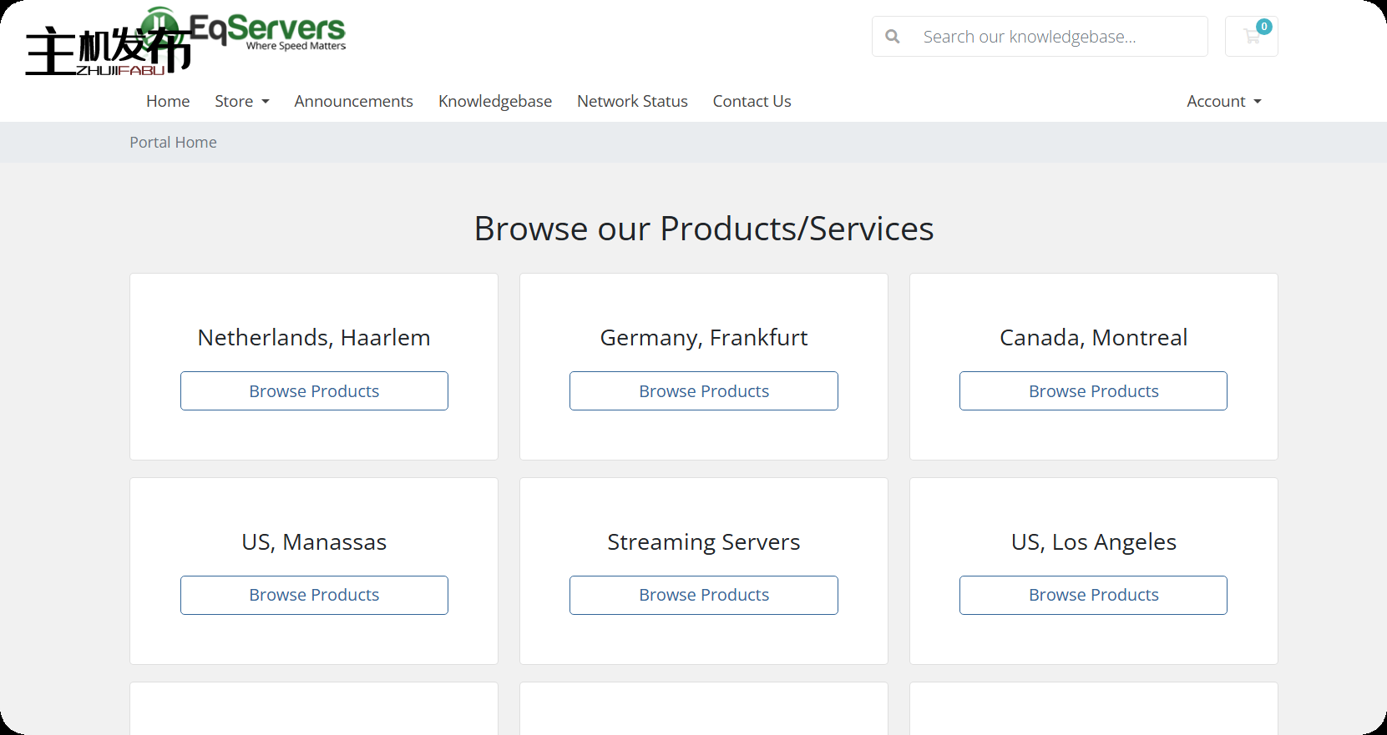This screenshot has height=735, width=1387.
Task: Browse products for Streaming Servers
Action: pos(704,595)
